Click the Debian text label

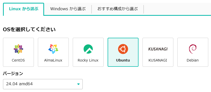(x=193, y=60)
